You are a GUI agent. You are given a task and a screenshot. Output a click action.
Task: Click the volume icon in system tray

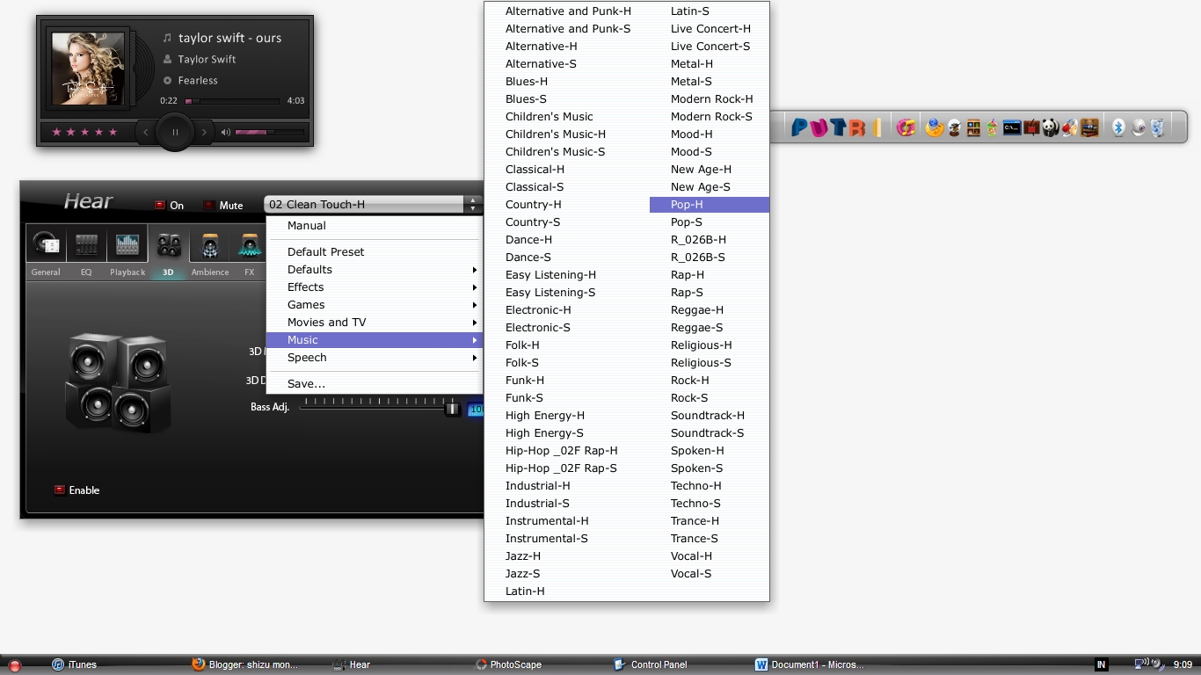(x=1159, y=664)
